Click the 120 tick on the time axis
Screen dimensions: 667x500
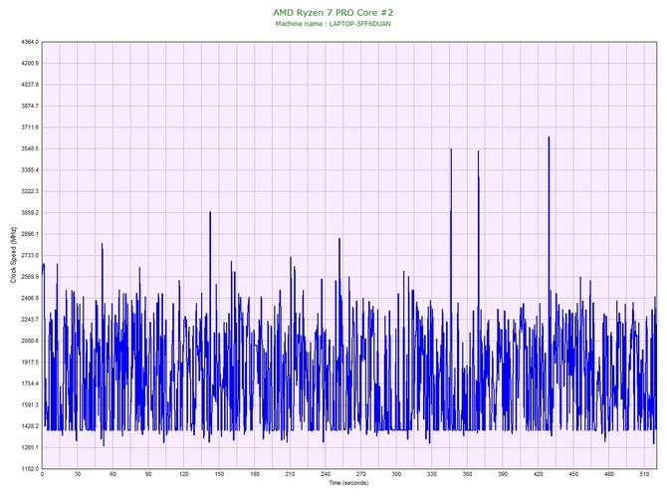184,474
